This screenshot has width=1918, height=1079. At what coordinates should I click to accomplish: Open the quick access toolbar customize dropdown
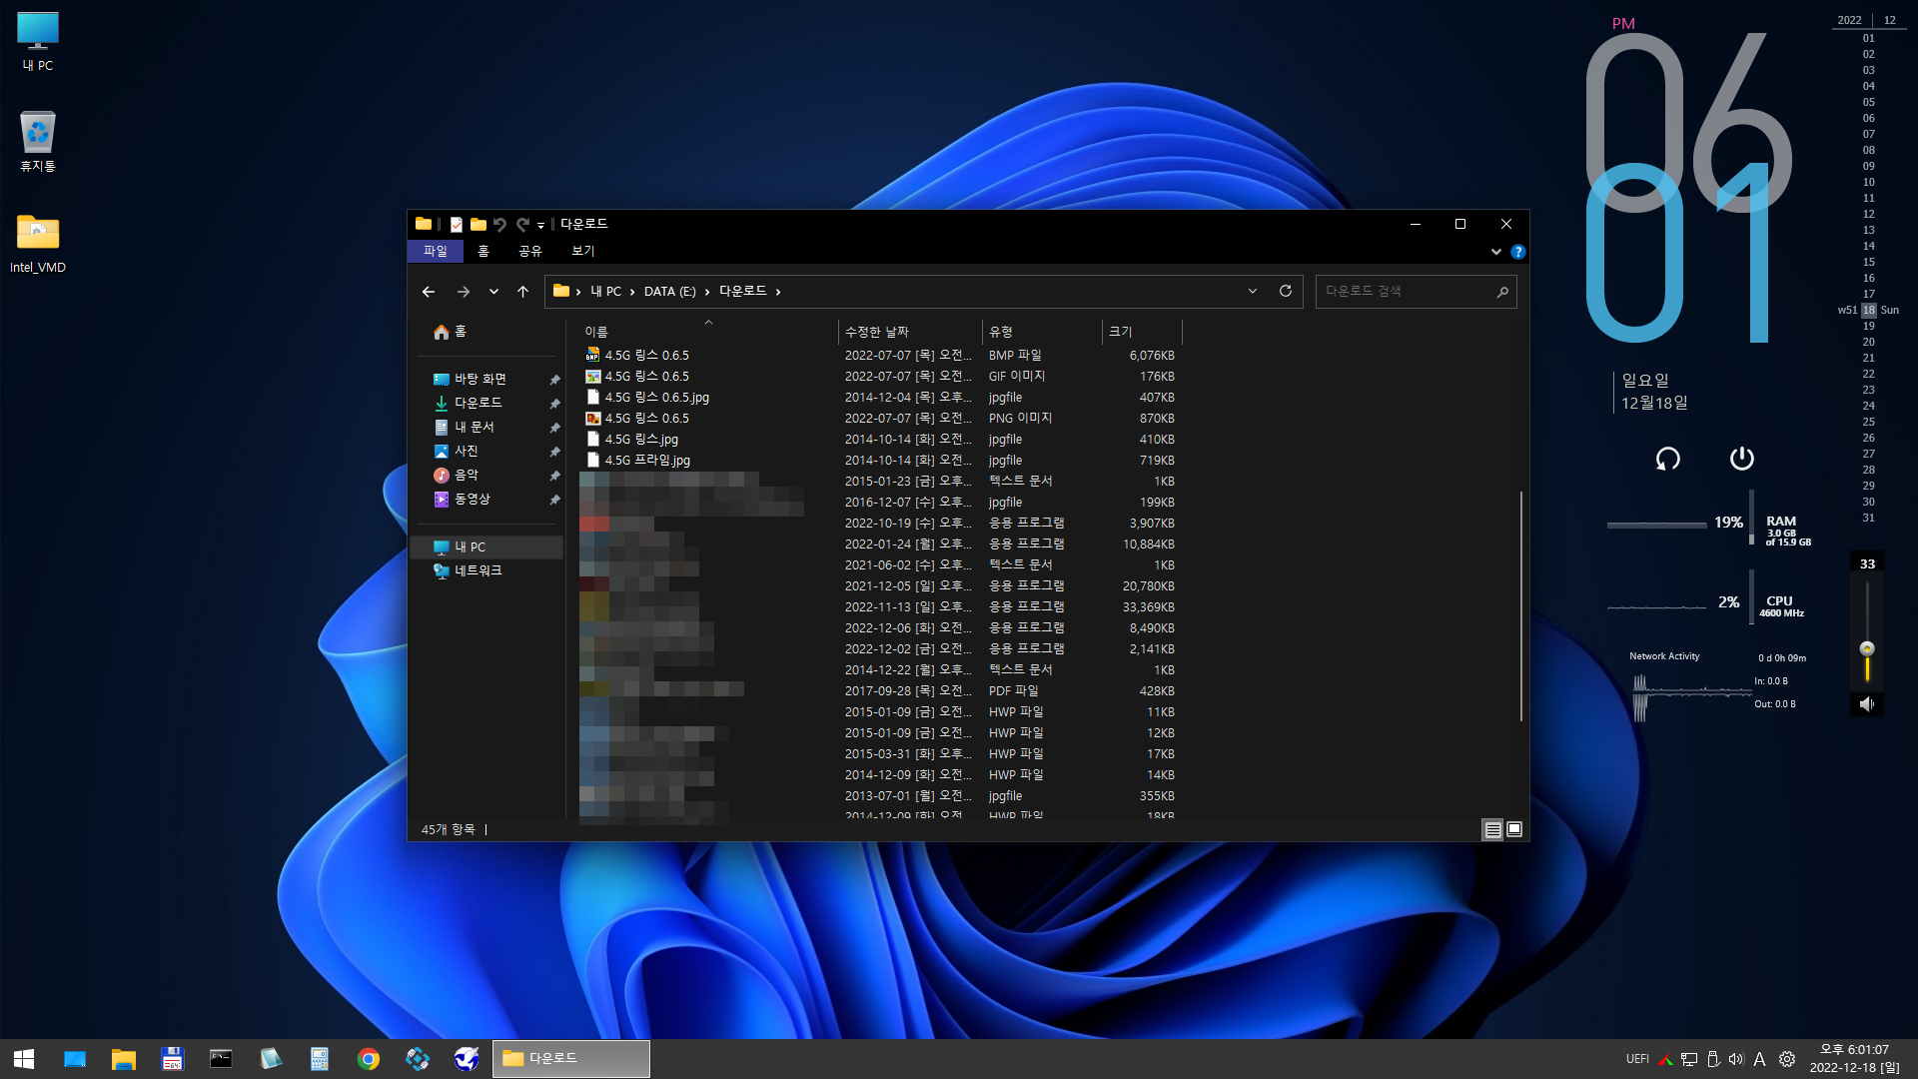click(540, 225)
